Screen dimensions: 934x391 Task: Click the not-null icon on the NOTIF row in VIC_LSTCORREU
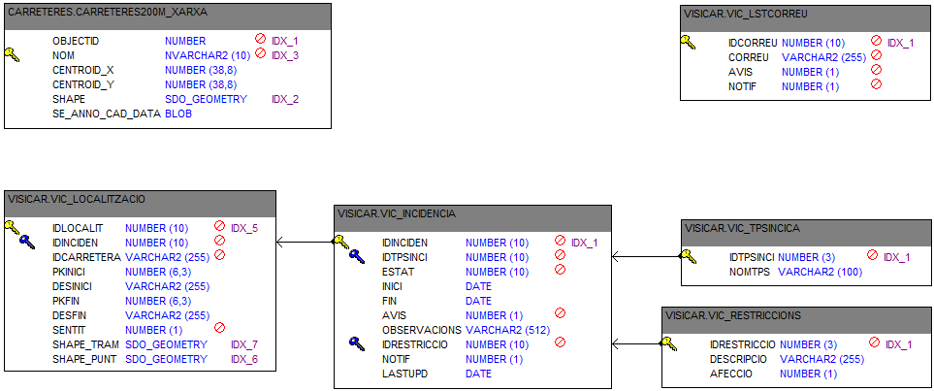[x=876, y=85]
